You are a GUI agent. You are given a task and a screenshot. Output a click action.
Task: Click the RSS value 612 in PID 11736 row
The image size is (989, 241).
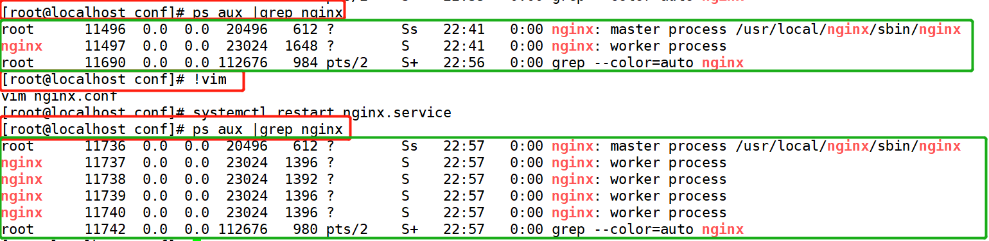coord(305,146)
